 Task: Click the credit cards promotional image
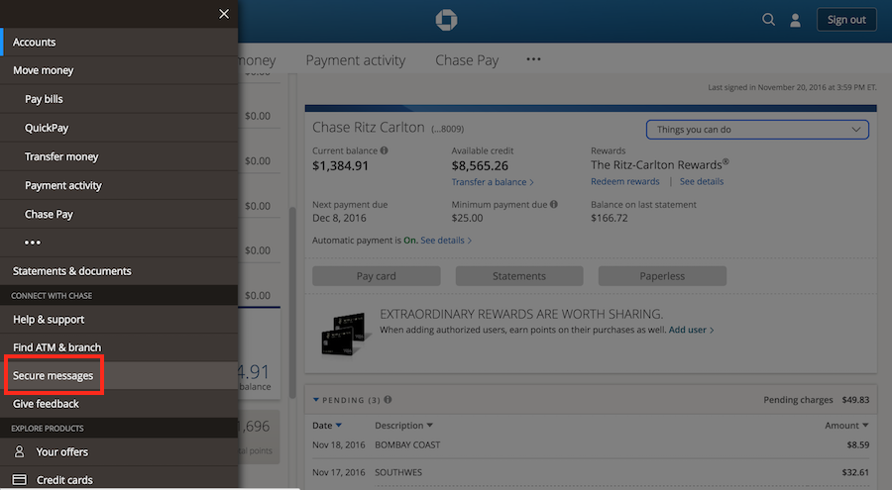[344, 334]
